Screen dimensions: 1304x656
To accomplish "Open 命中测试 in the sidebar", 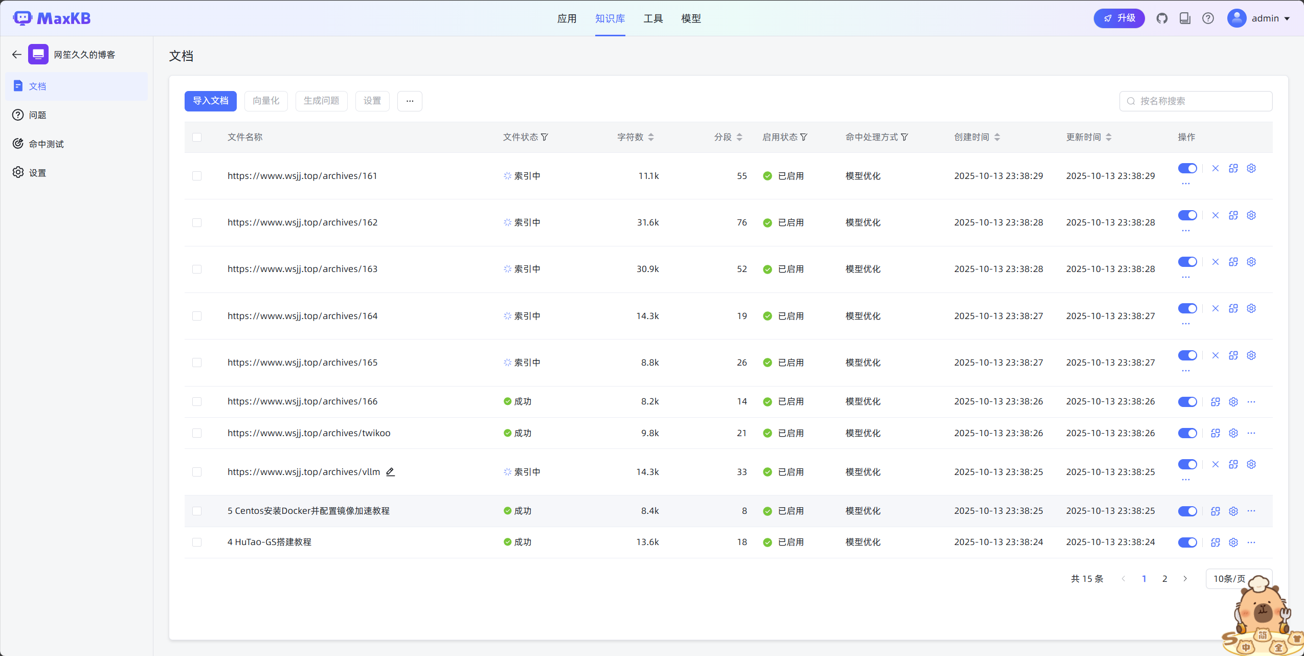I will click(46, 144).
